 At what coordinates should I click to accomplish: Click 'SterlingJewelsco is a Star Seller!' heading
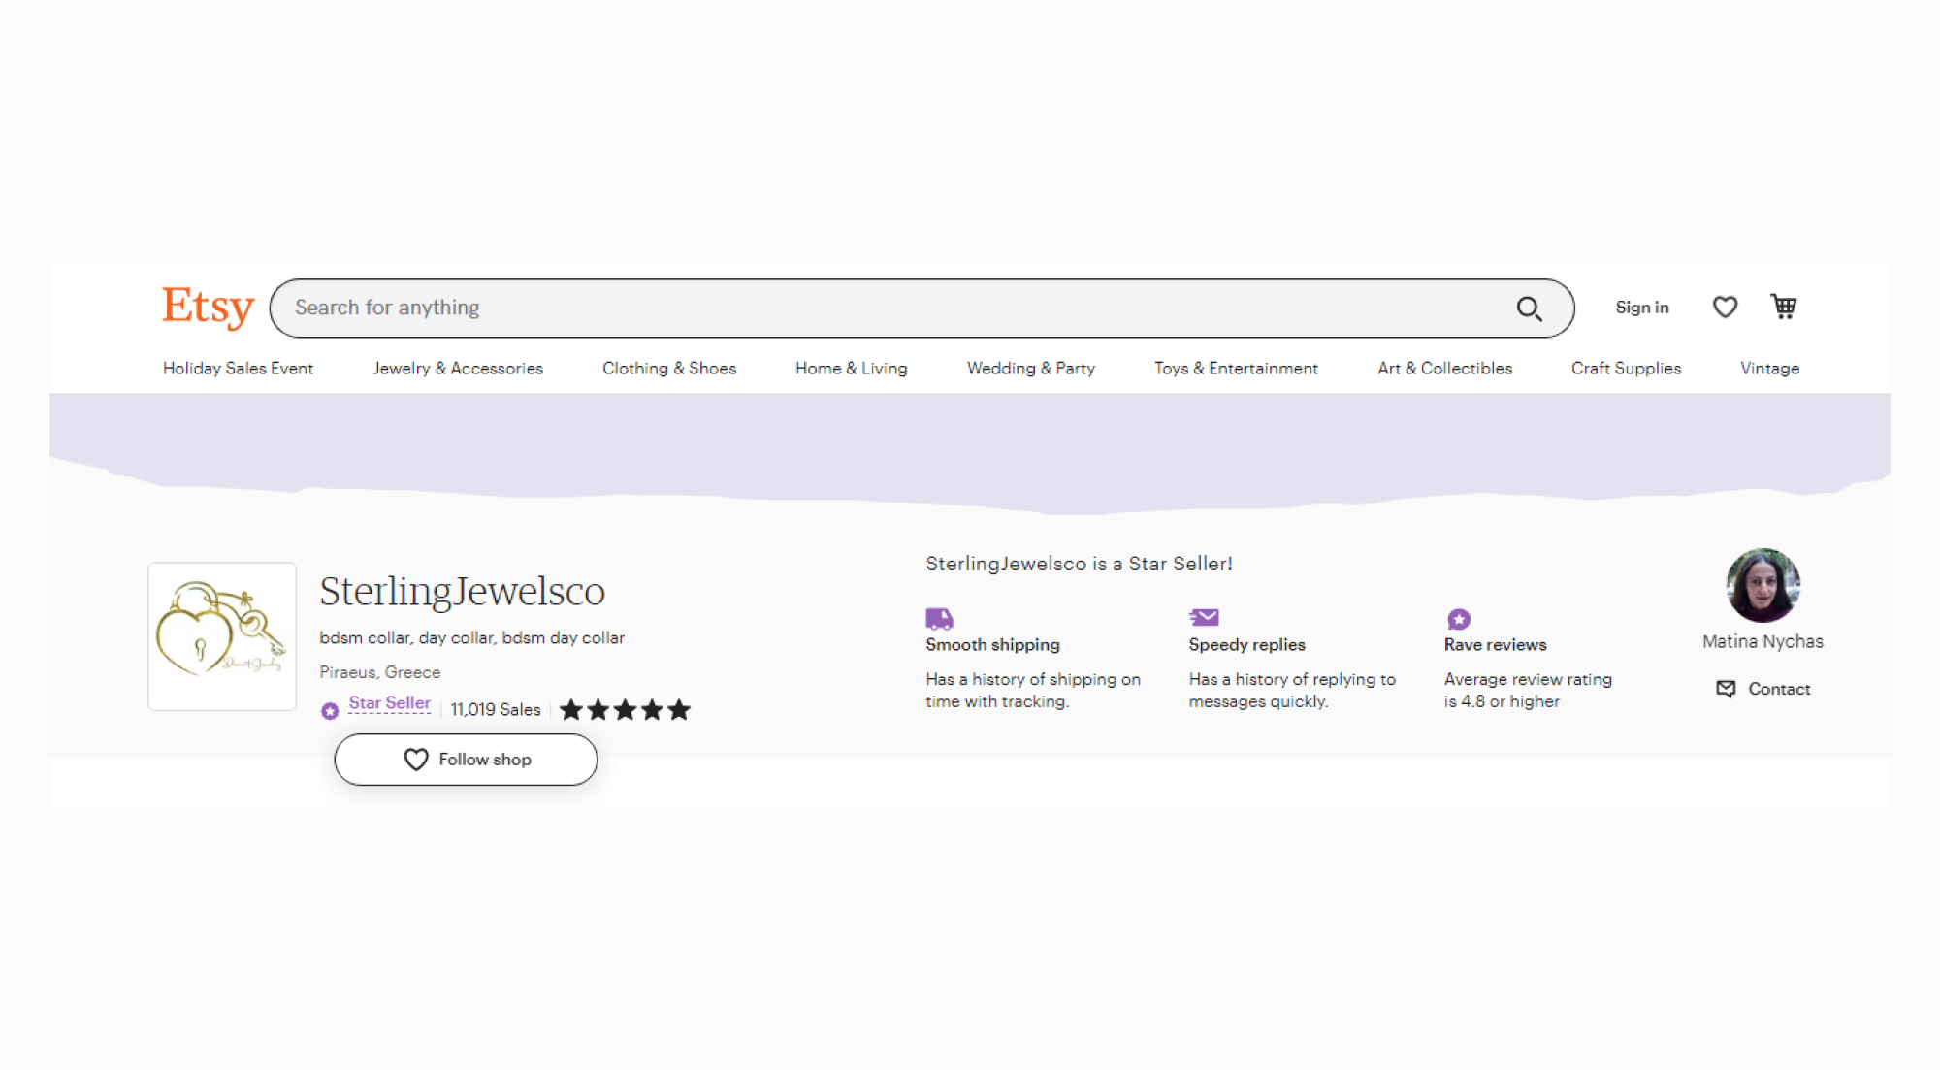point(1079,564)
